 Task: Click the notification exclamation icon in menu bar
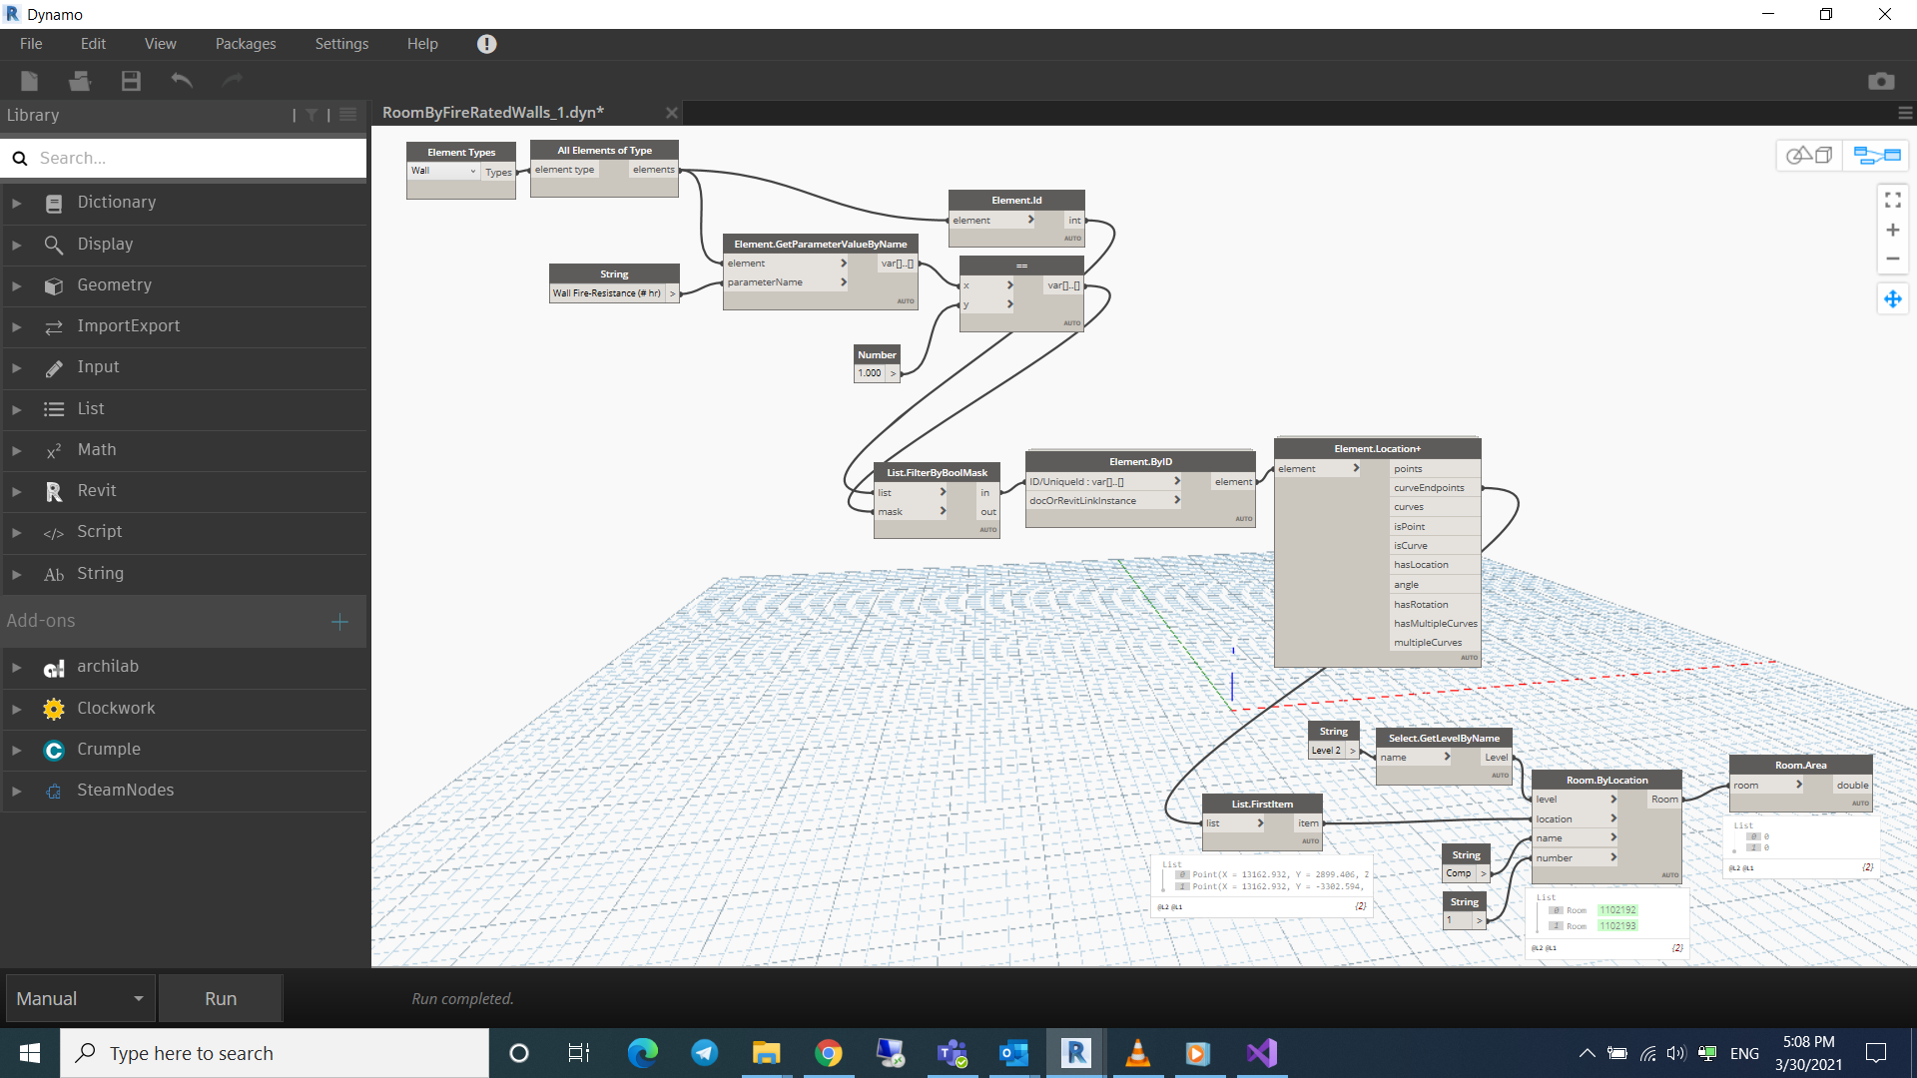(x=486, y=44)
